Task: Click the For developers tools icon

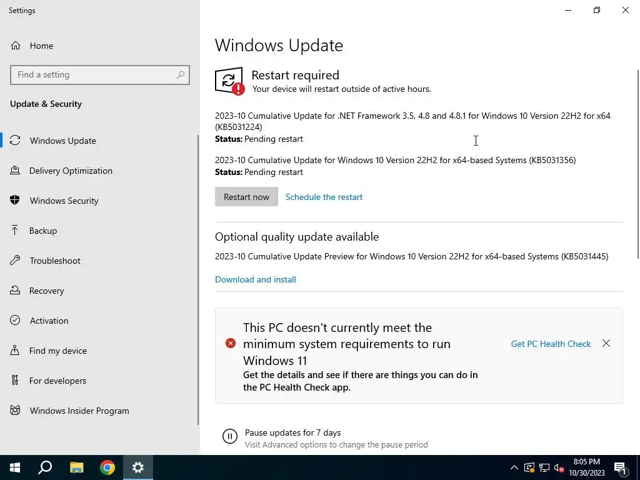Action: (15, 381)
